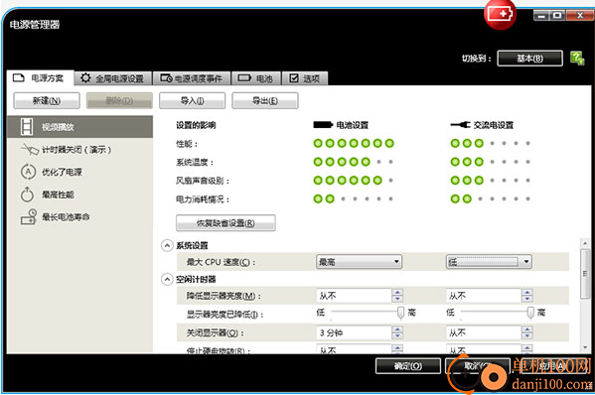Click the max performance power icon

pos(28,195)
